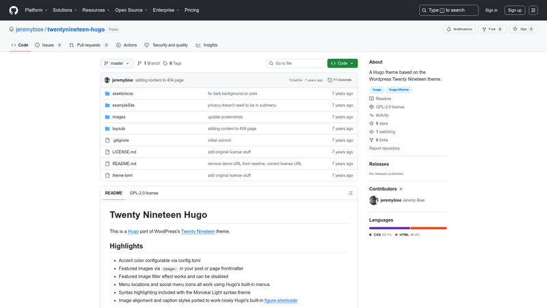
Task: Click the Fork icon button
Action: click(x=484, y=29)
